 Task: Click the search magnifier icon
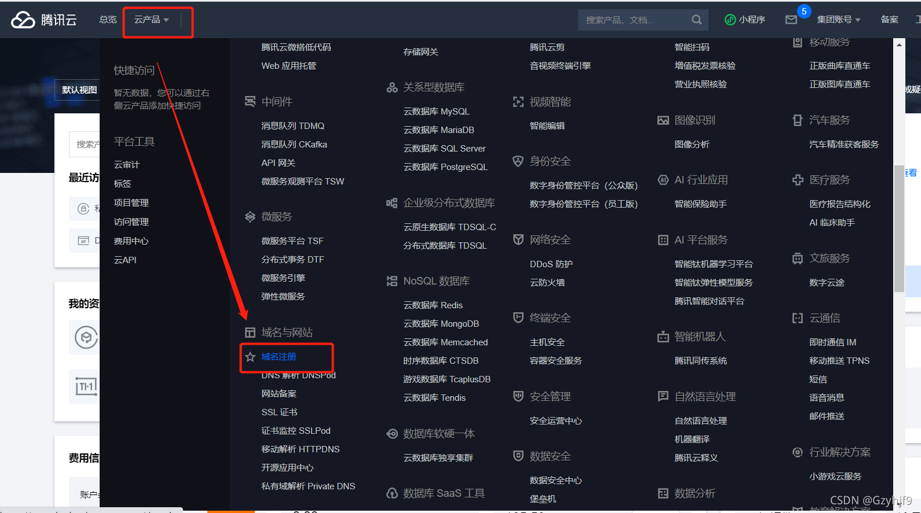pos(696,20)
